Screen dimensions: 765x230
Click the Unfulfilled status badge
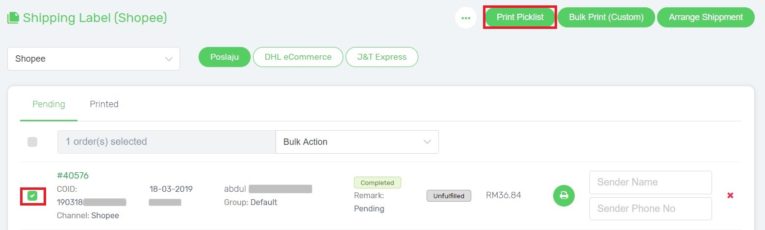(x=449, y=196)
